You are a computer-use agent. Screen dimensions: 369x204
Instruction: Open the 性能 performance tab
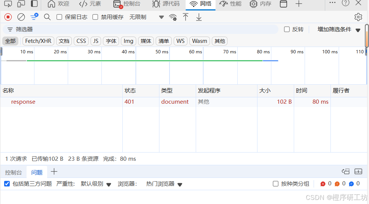pyautogui.click(x=230, y=4)
